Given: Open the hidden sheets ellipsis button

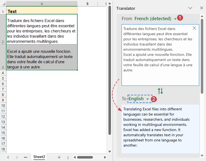Looking at the screenshot, I should pos(25,157).
